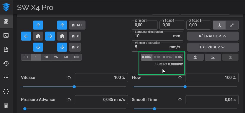Click the Smooth Time slider handle
Viewport: 245px width, 113px height.
[154, 109]
